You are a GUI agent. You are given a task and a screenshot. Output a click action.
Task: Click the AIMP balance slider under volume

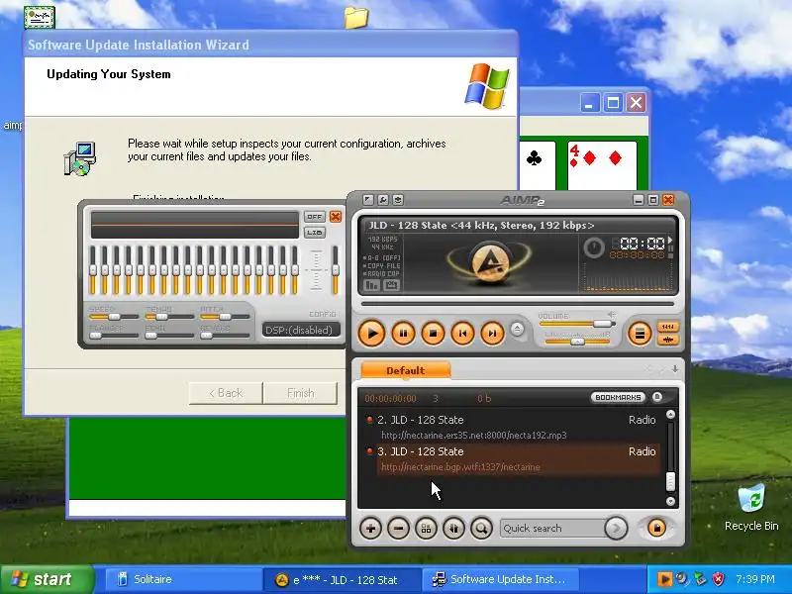[577, 342]
